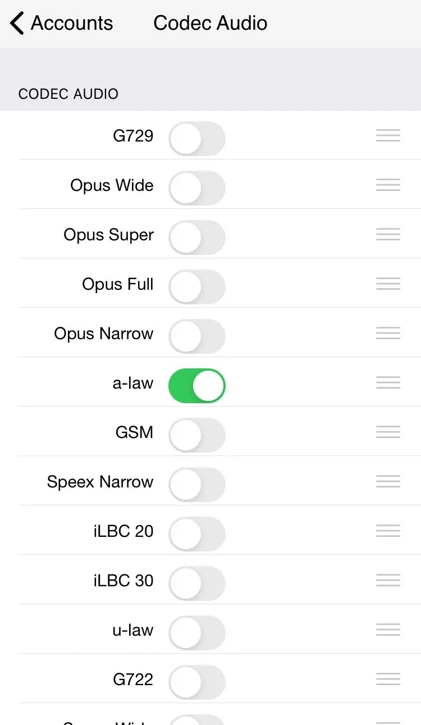Turn on the Opus Wide switch
Image resolution: width=421 pixels, height=725 pixels.
pos(197,188)
